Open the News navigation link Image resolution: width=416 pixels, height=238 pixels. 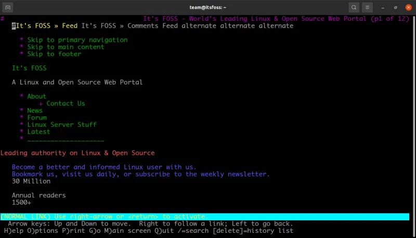(x=35, y=111)
